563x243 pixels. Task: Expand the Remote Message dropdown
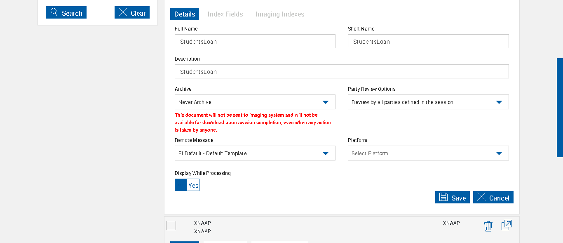coord(325,153)
